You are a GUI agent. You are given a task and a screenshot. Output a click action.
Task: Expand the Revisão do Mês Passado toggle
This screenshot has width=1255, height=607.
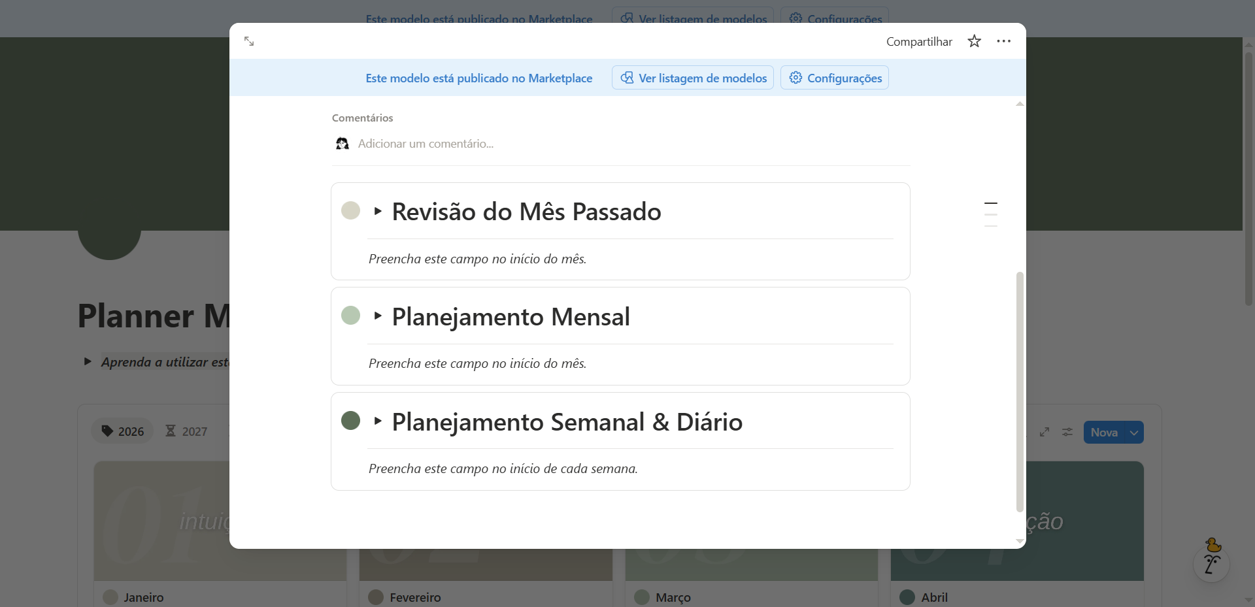[378, 211]
